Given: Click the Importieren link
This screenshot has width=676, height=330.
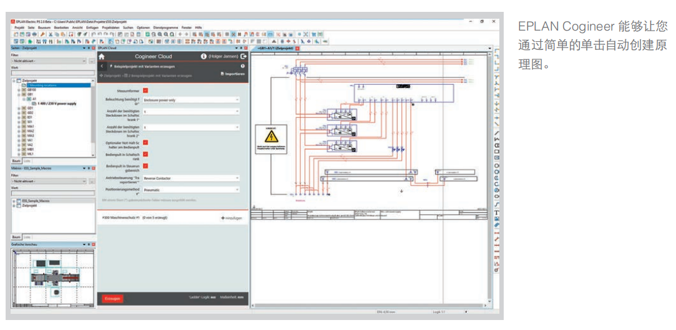Looking at the screenshot, I should pyautogui.click(x=233, y=74).
